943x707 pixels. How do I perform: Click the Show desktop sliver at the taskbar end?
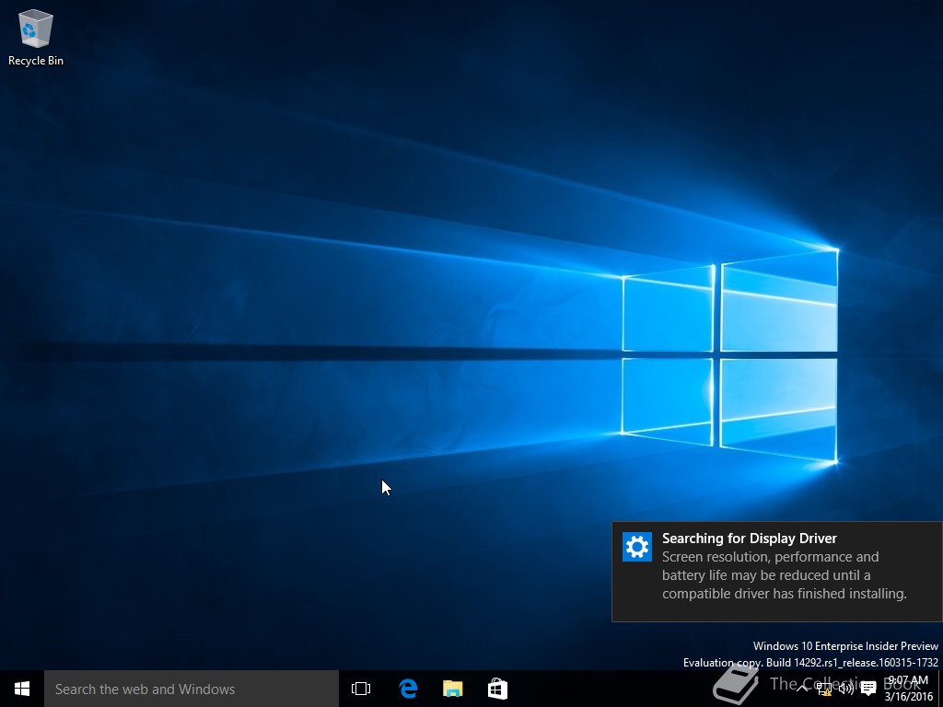pyautogui.click(x=940, y=689)
